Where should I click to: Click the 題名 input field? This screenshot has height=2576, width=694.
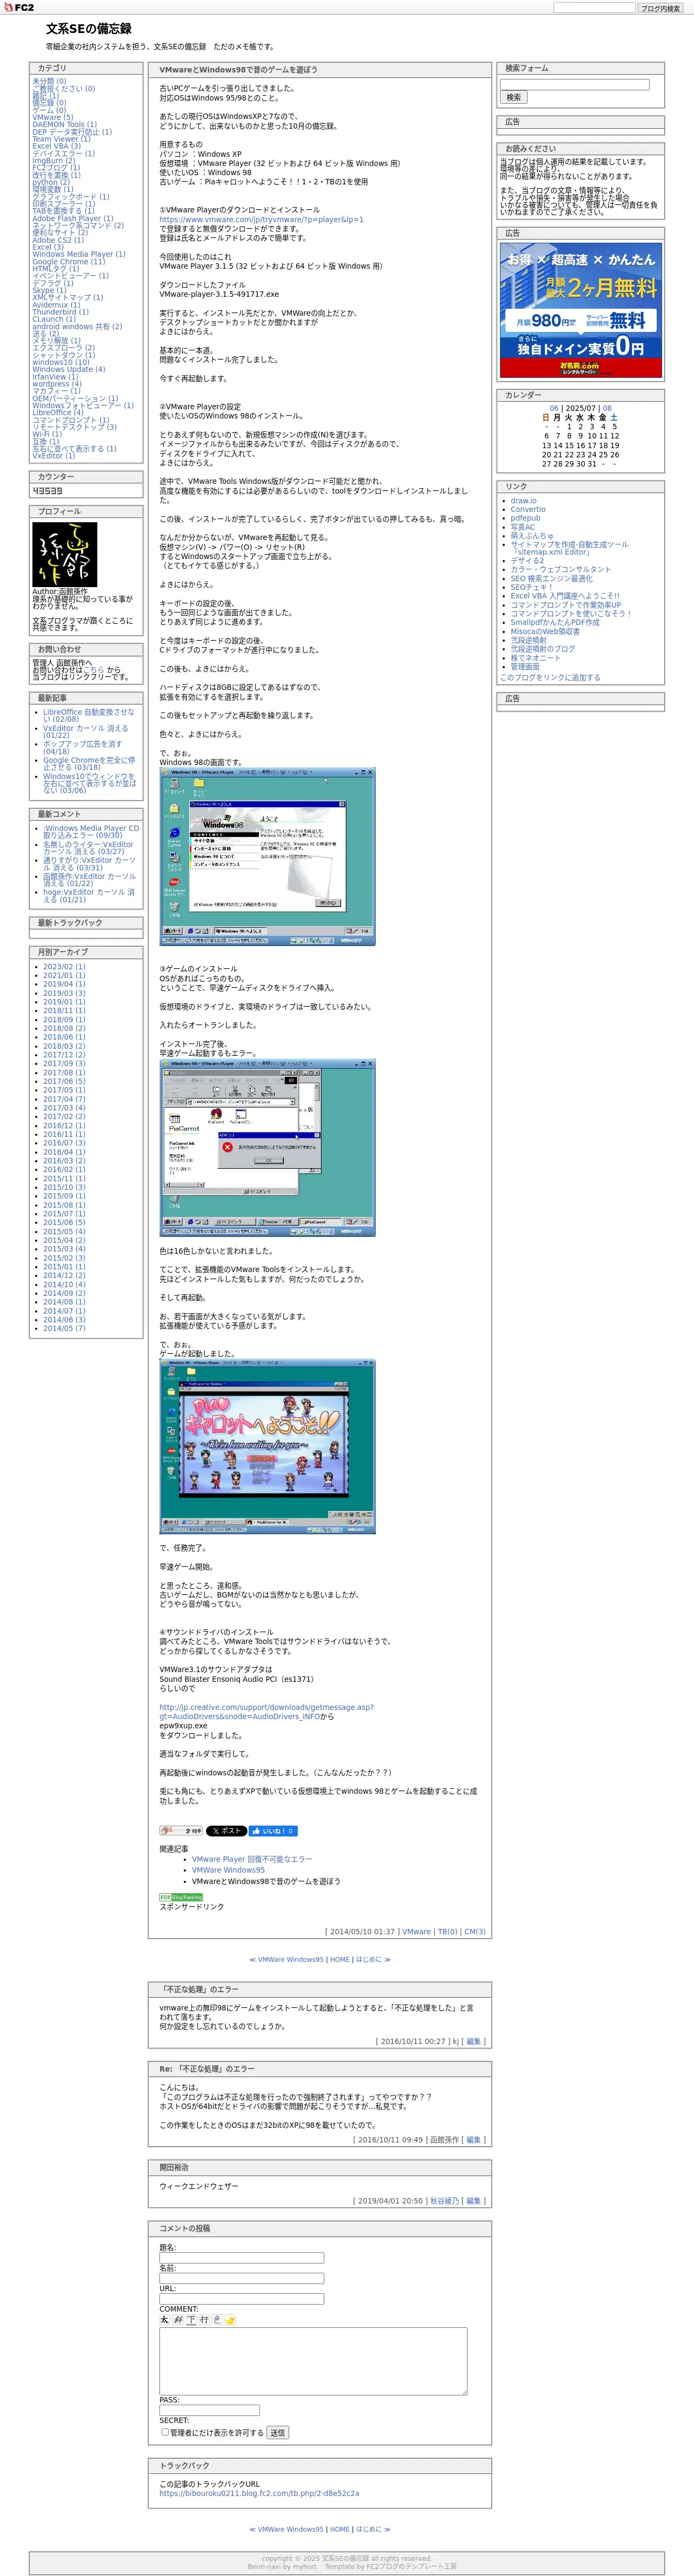click(241, 2258)
